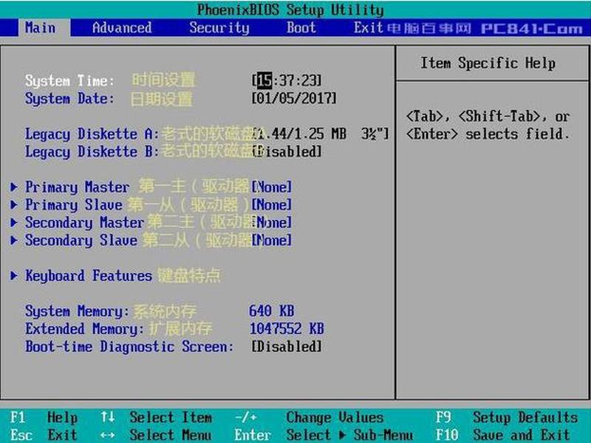Click the Tab, Shift-Tab help text
The image size is (591, 443).
click(488, 125)
